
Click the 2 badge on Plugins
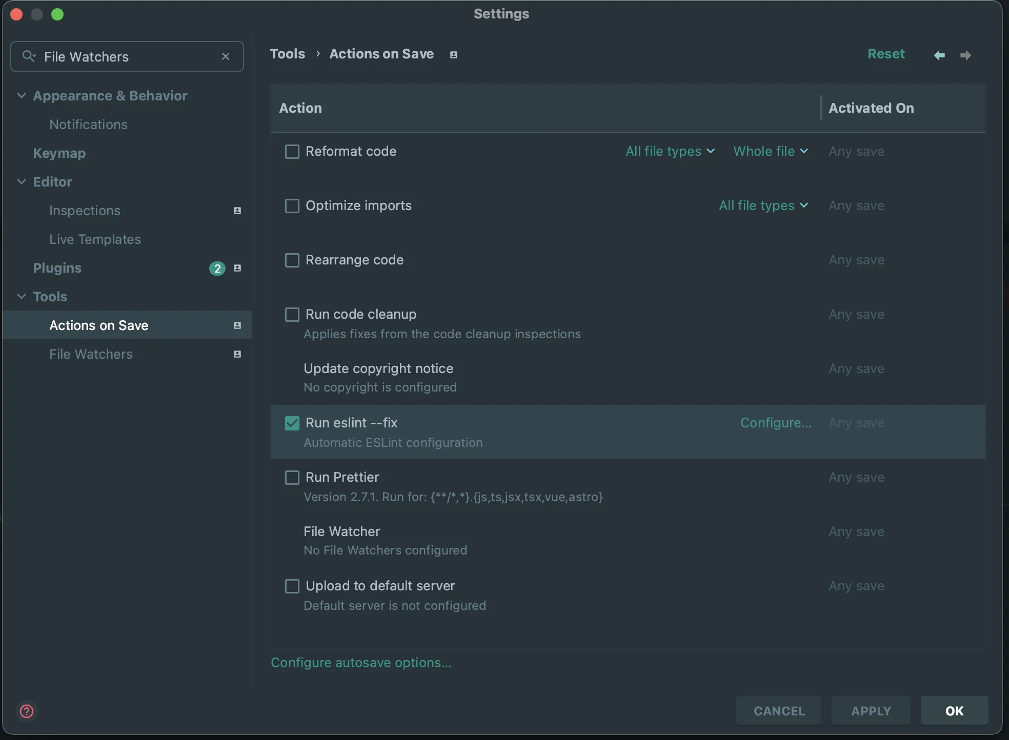pyautogui.click(x=217, y=268)
